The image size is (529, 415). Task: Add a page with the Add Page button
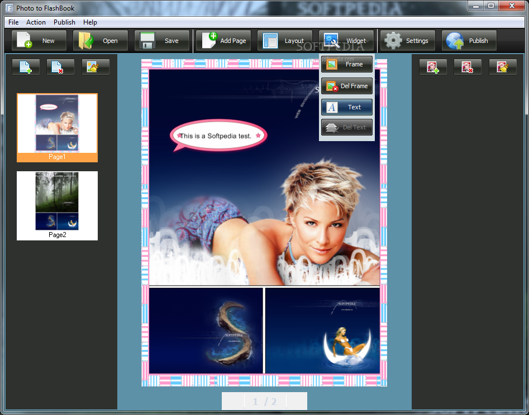pos(223,41)
